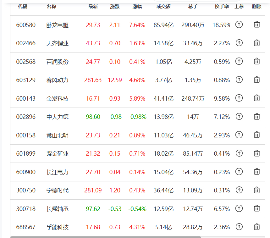Delete 卧龙电驱 row with trash icon

(256, 25)
